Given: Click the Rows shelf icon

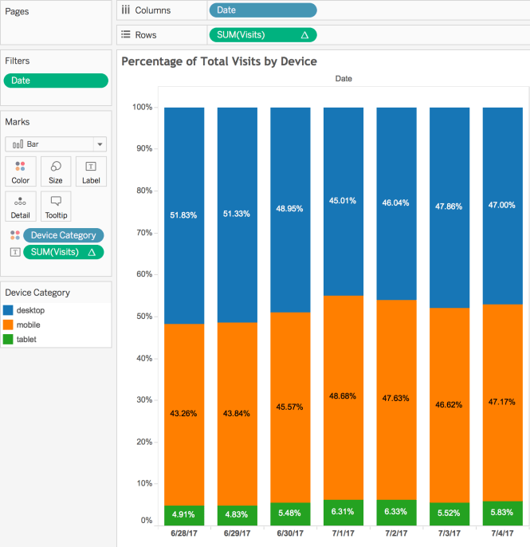Looking at the screenshot, I should [126, 35].
